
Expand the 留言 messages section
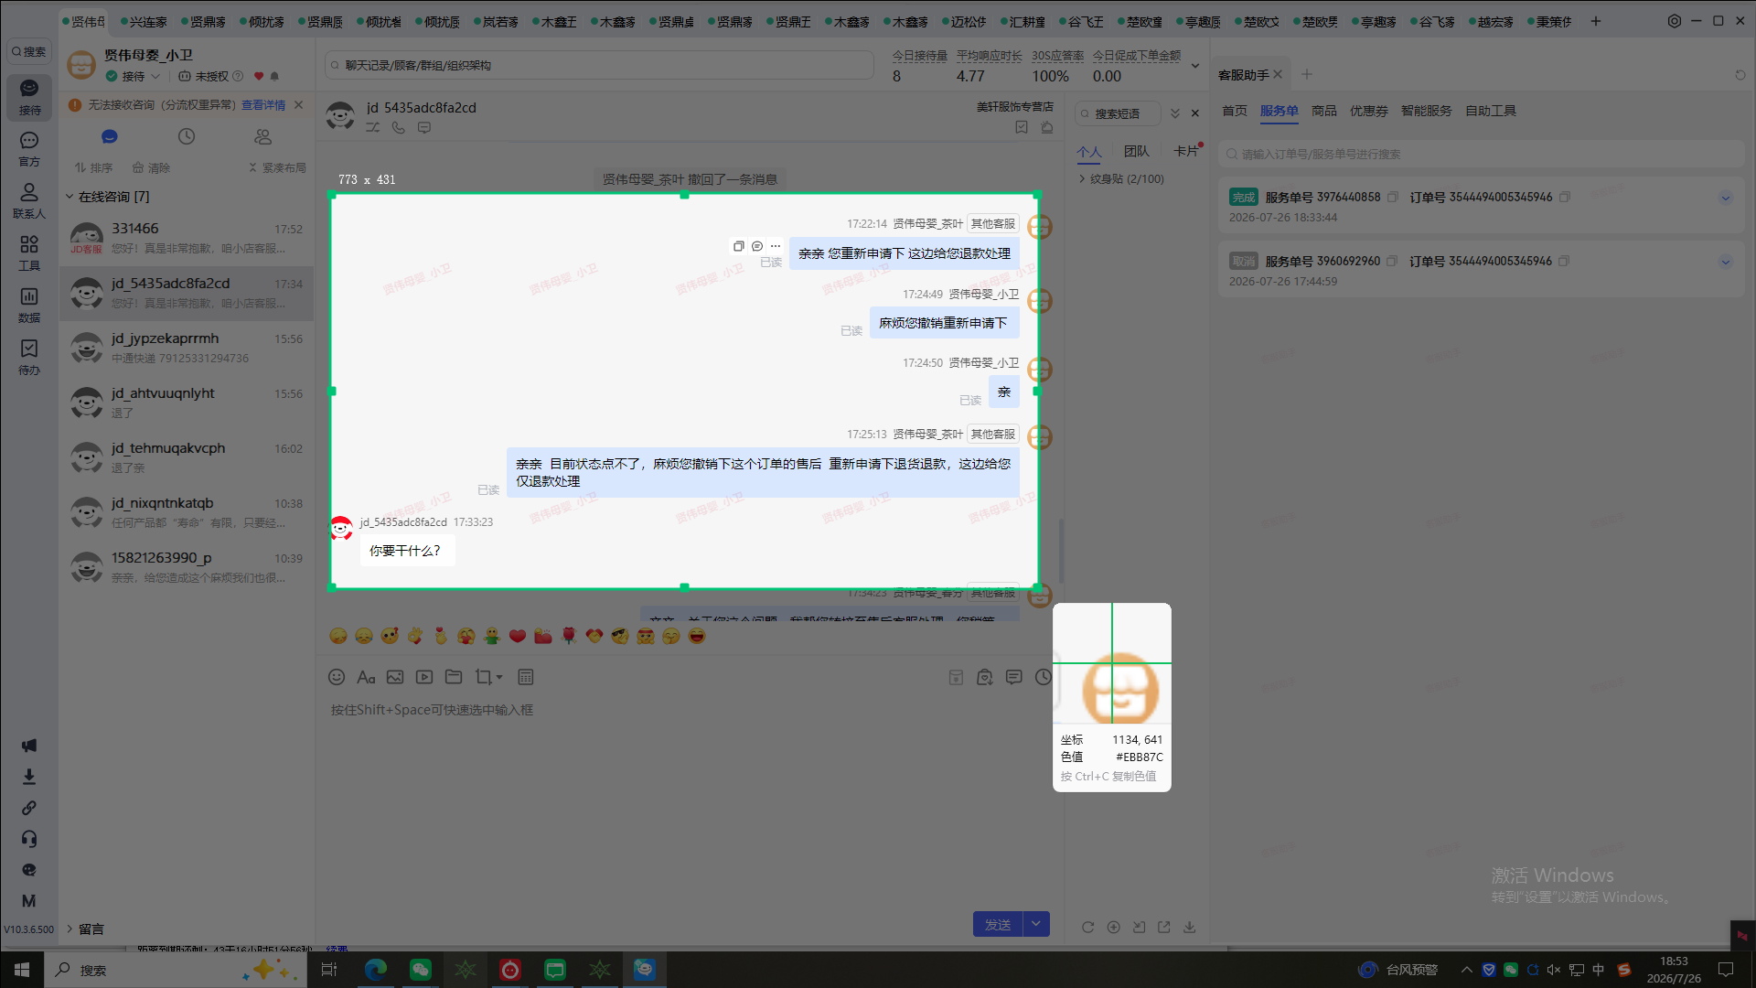[70, 929]
